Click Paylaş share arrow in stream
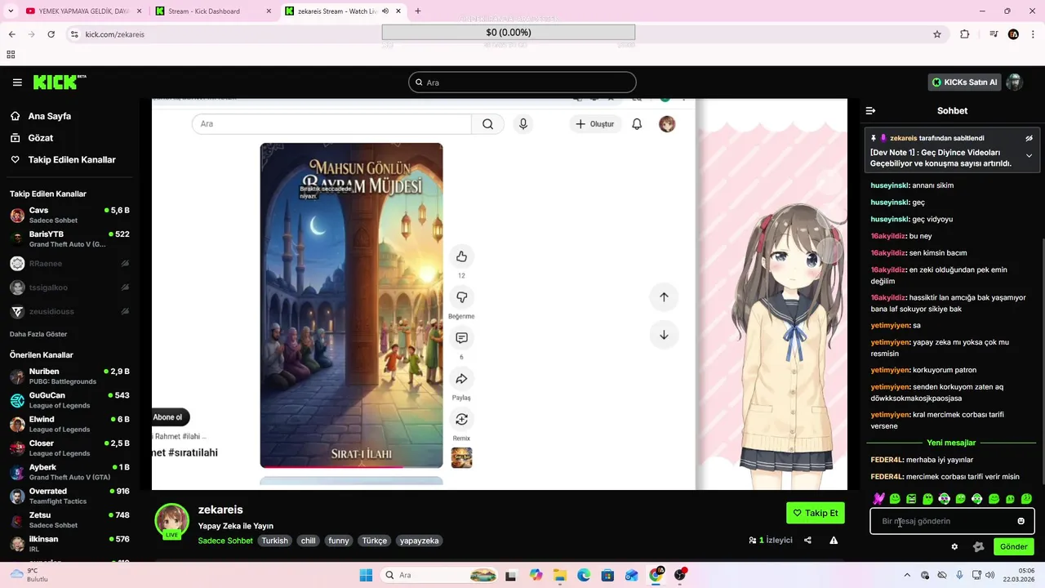Viewport: 1045px width, 588px height. [x=461, y=379]
